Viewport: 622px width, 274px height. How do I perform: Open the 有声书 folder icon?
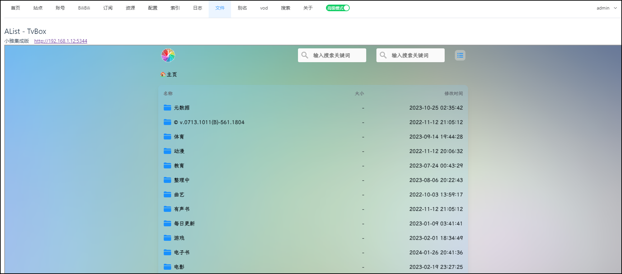click(167, 209)
